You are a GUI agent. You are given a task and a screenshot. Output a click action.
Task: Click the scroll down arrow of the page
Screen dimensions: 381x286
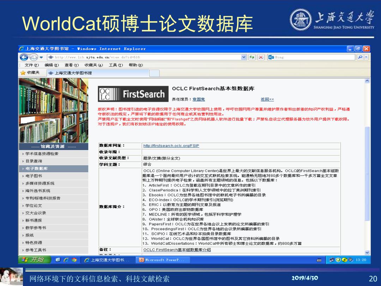click(x=367, y=252)
